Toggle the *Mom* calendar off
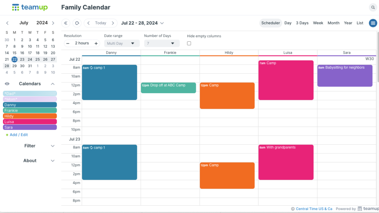This screenshot has width=379, height=213. [x=30, y=99]
